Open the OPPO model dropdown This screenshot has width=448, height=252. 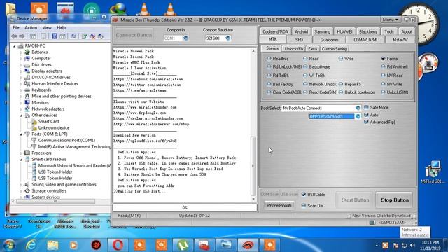click(358, 116)
